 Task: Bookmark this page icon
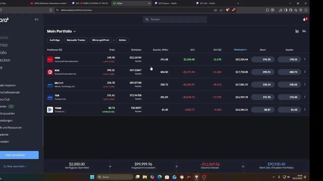click(51, 10)
